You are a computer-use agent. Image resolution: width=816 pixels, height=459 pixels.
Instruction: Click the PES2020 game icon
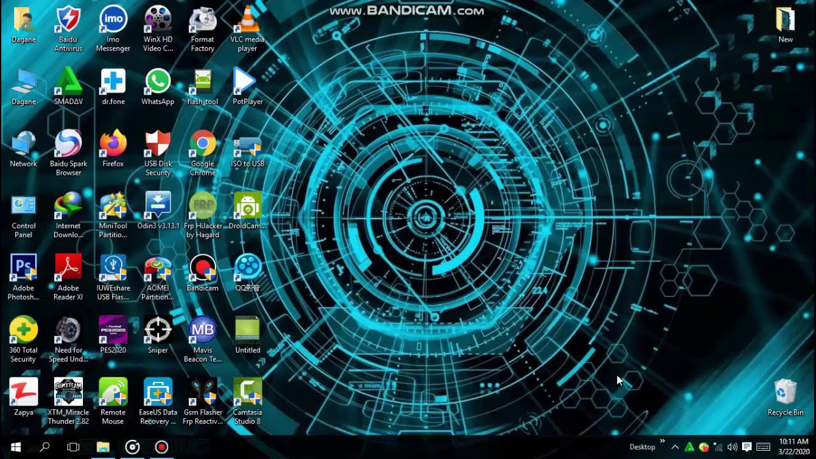(113, 335)
